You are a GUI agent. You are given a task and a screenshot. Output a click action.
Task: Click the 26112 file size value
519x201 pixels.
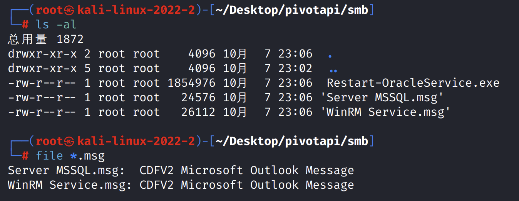click(x=198, y=112)
